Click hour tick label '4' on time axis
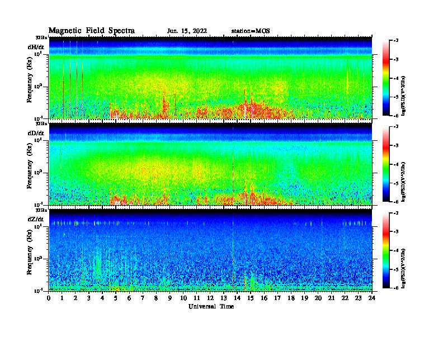 pos(102,298)
